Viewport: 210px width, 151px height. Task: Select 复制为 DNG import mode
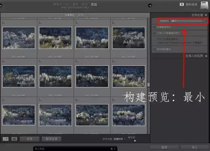pyautogui.click(x=62, y=4)
